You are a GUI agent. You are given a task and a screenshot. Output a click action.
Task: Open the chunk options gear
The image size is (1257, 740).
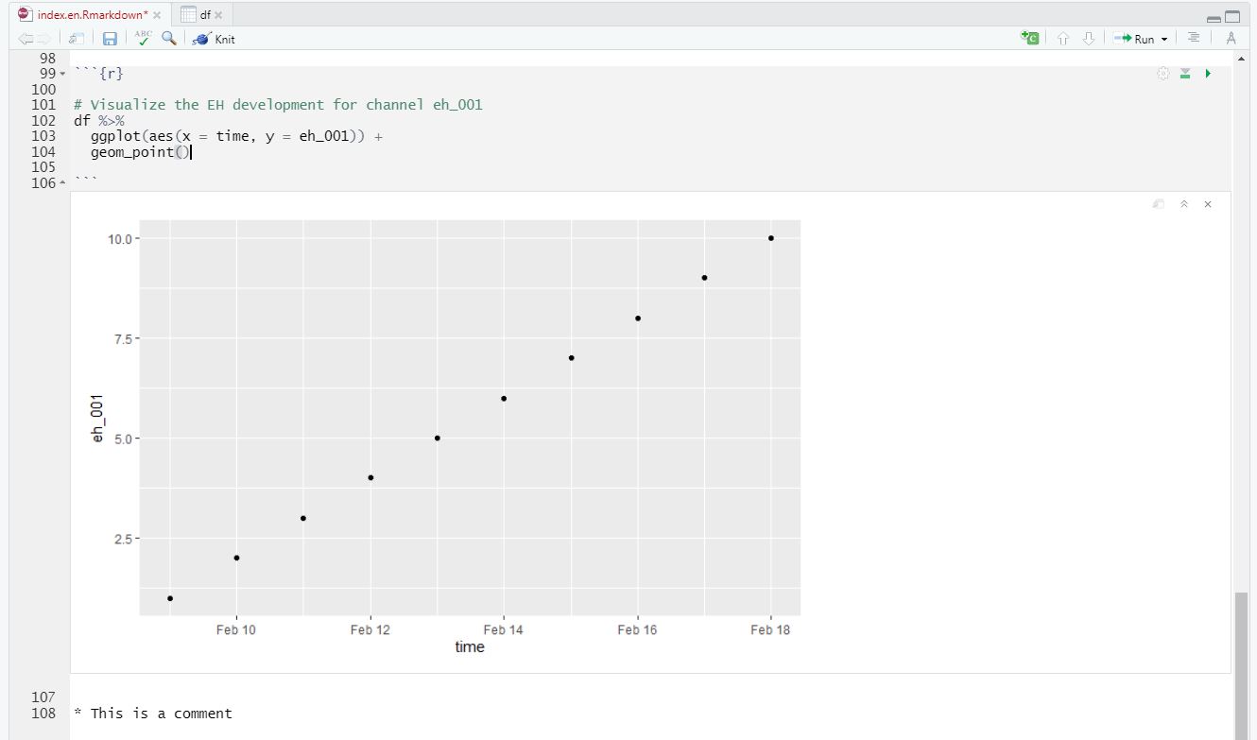coord(1163,74)
